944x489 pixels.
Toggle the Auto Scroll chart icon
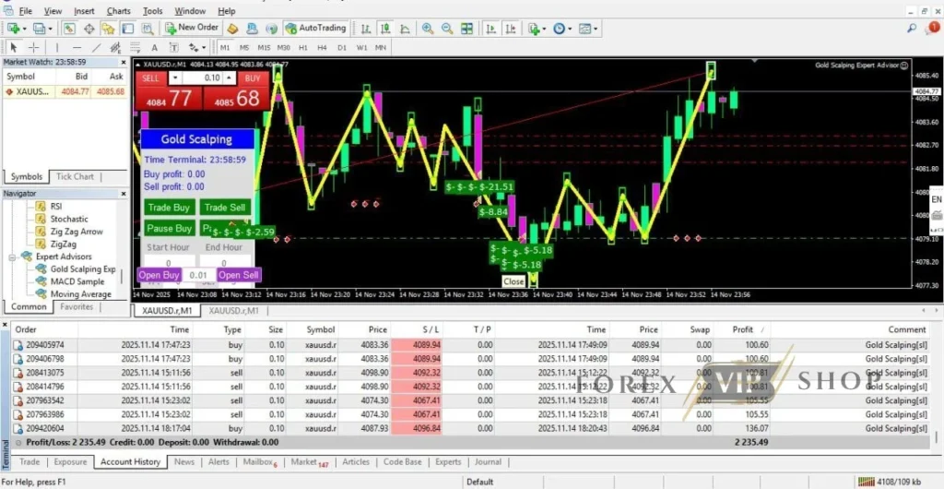click(491, 29)
